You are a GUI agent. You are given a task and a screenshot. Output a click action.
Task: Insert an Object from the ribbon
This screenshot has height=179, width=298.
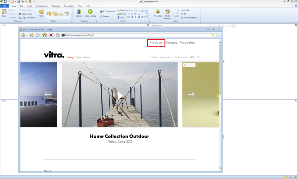pyautogui.click(x=122, y=10)
